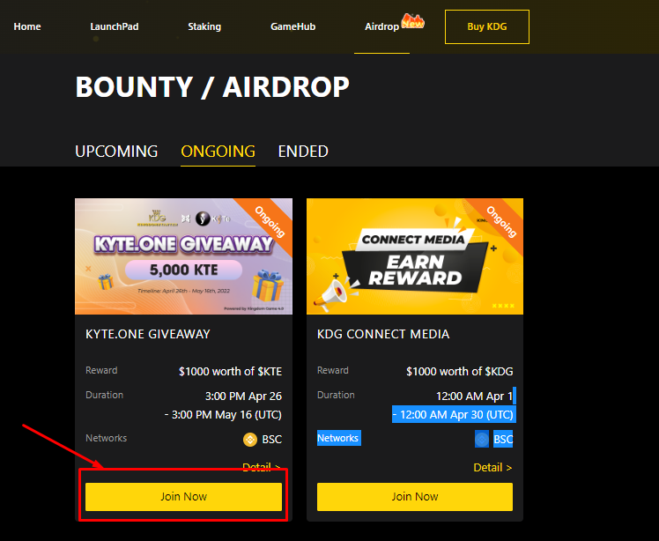Click the Buy KDG button

point(487,27)
